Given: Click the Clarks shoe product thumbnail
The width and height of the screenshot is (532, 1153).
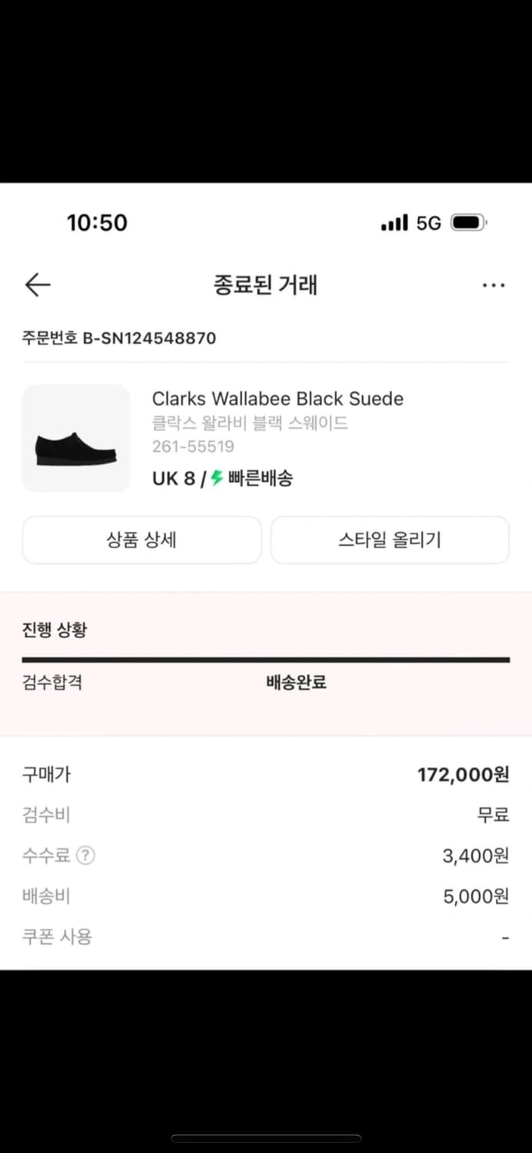Looking at the screenshot, I should point(76,437).
